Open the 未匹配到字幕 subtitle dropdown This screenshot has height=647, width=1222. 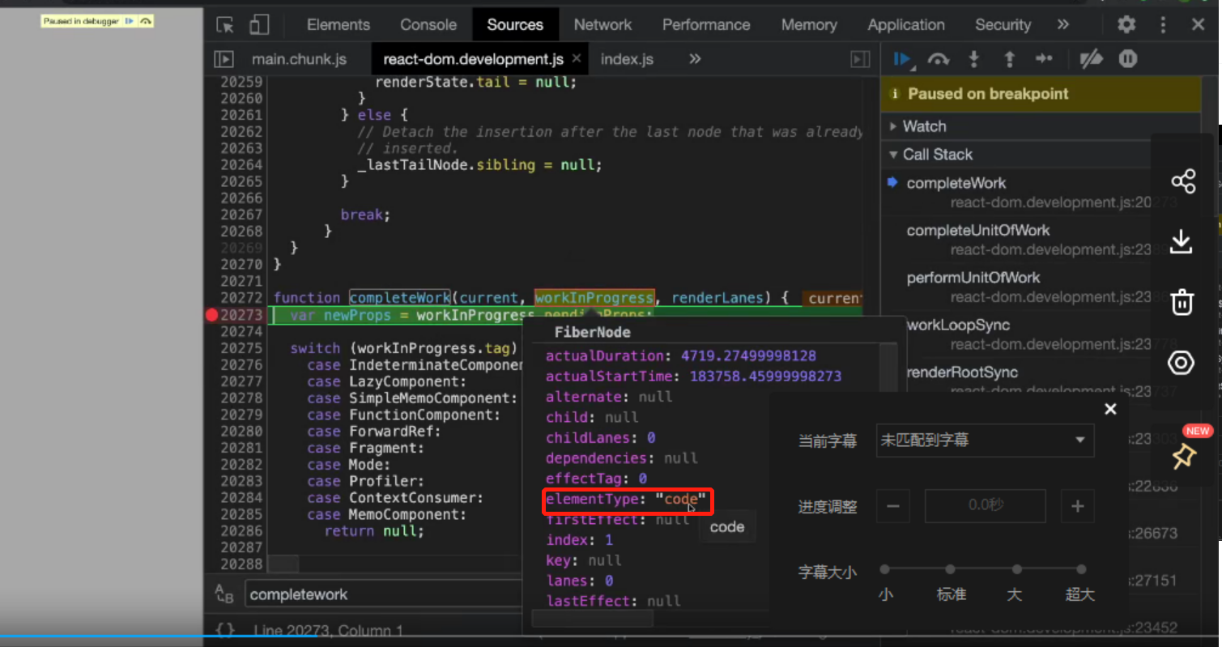pyautogui.click(x=985, y=441)
